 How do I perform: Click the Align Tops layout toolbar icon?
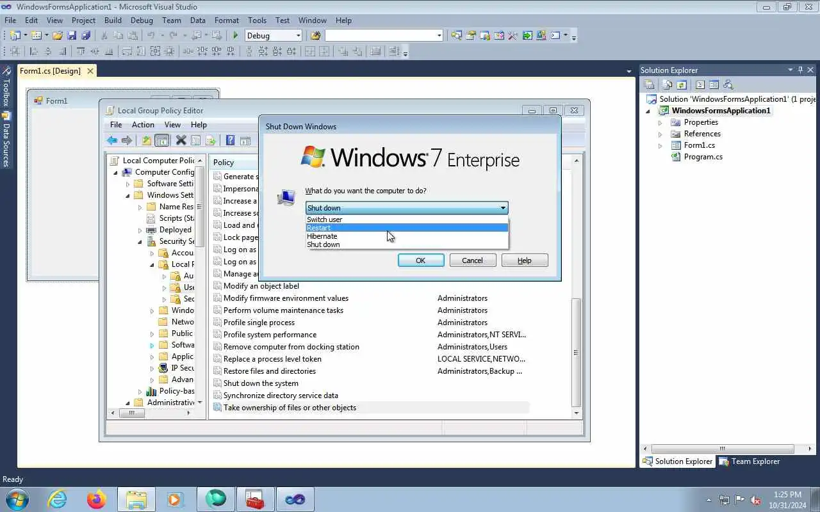pyautogui.click(x=80, y=51)
